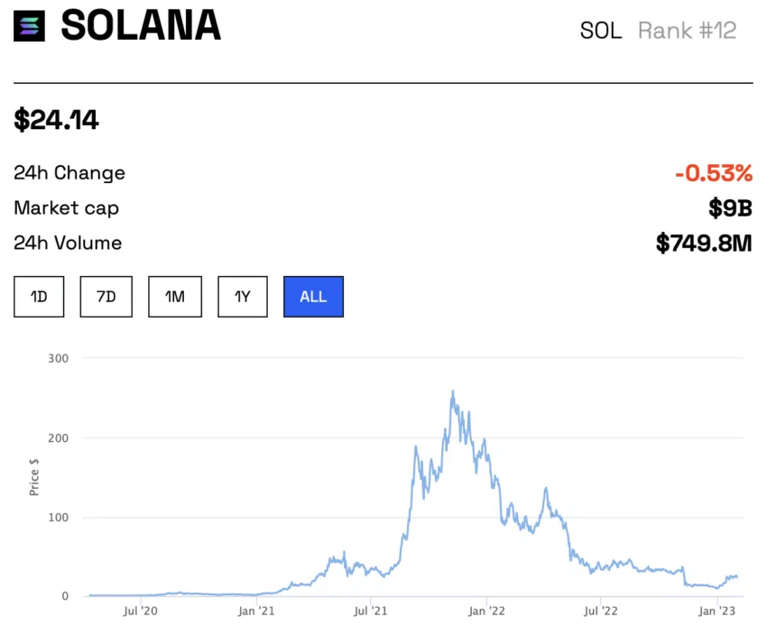Viewport: 767px width, 635px height.
Task: Click the SOL ticker symbol
Action: 601,31
